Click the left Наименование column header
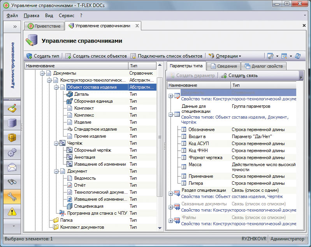Screen dimensions: 311x247 pyautogui.click(x=76, y=66)
